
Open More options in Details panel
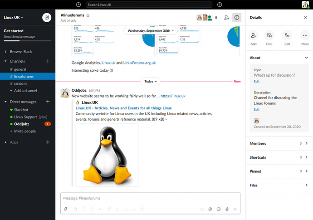[305, 35]
